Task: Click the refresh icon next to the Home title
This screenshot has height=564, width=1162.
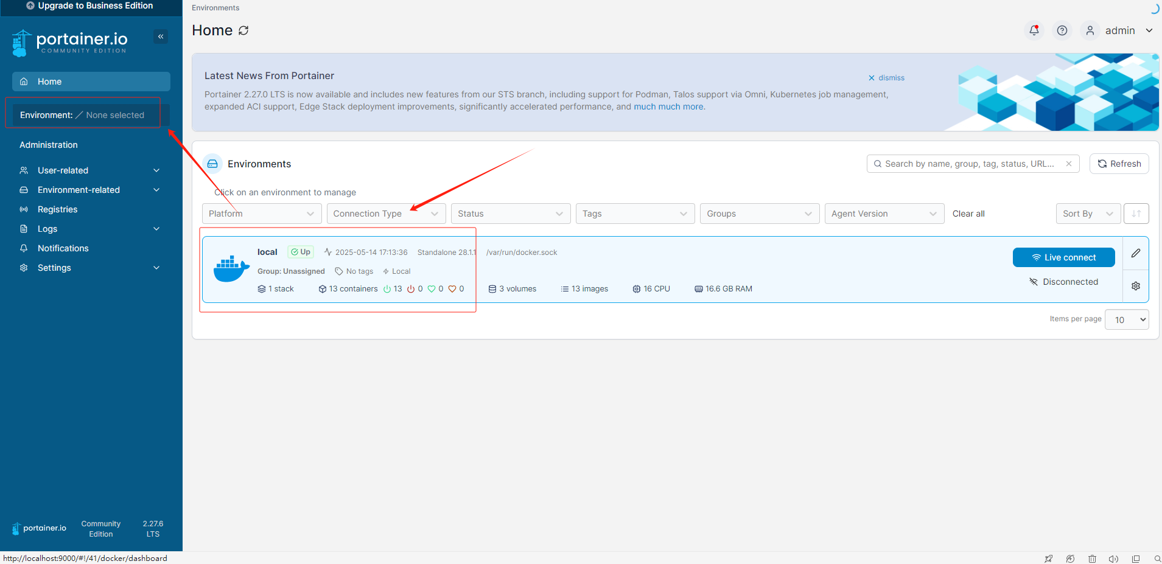Action: pos(243,30)
